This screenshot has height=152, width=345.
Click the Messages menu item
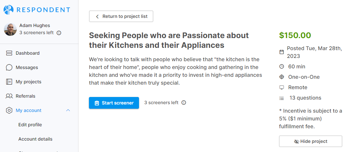point(27,67)
